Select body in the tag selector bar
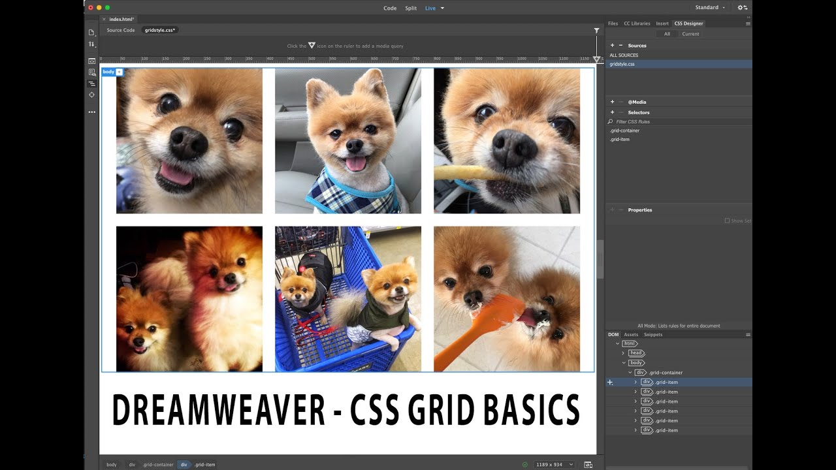Screen dimensions: 836x470 coord(112,465)
